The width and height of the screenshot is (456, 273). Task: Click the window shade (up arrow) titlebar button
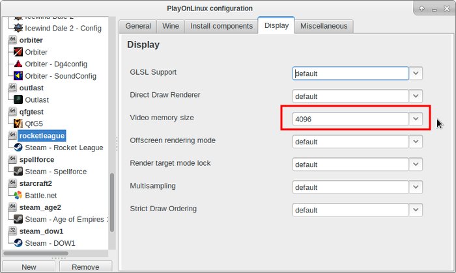tap(421, 8)
